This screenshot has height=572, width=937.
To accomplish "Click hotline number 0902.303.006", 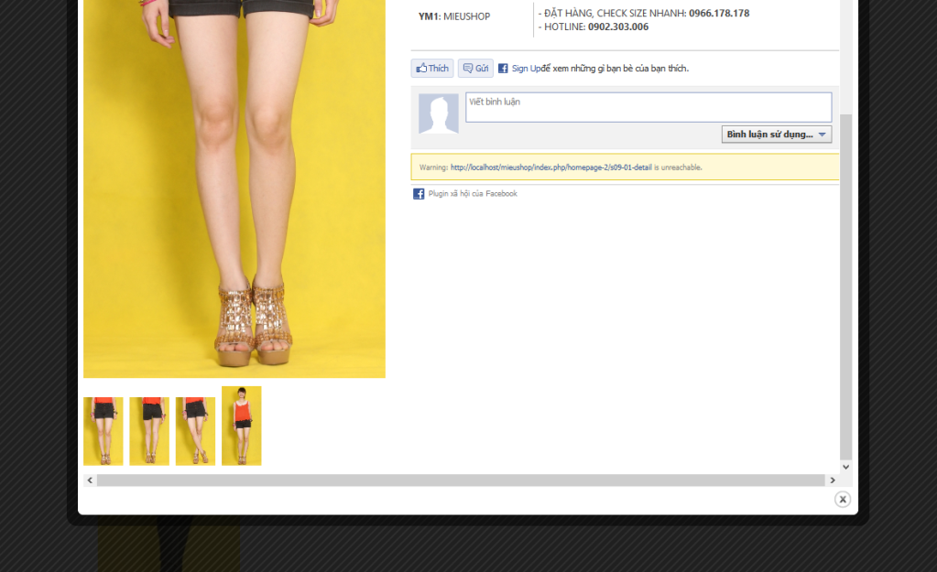I will click(x=618, y=27).
